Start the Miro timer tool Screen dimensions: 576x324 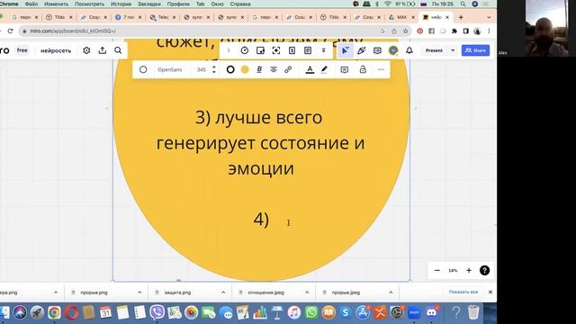point(245,50)
